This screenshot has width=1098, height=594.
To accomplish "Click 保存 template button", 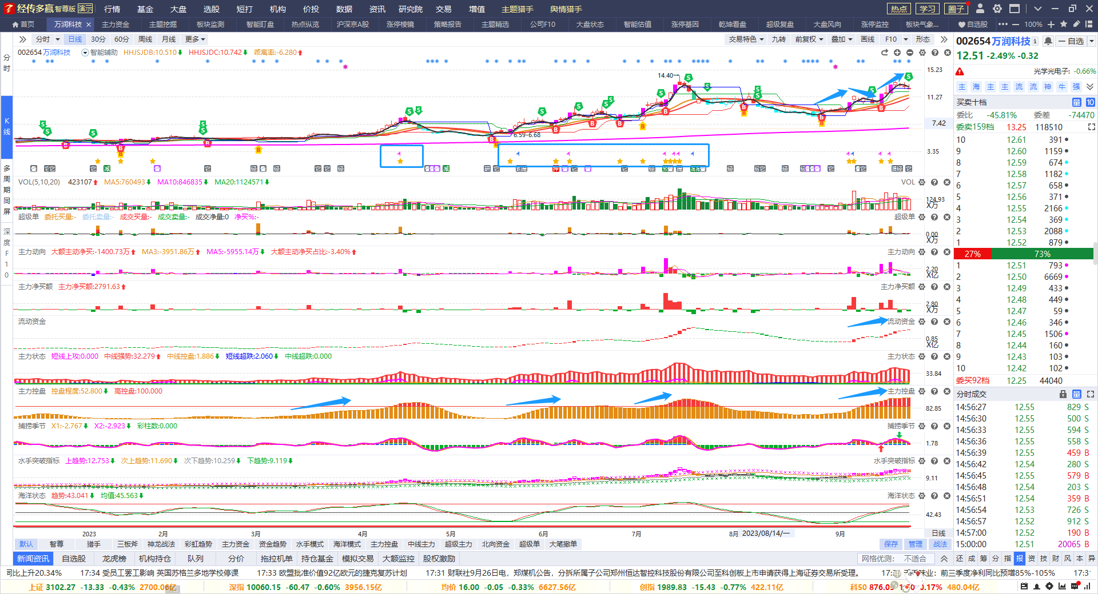I will (x=891, y=544).
